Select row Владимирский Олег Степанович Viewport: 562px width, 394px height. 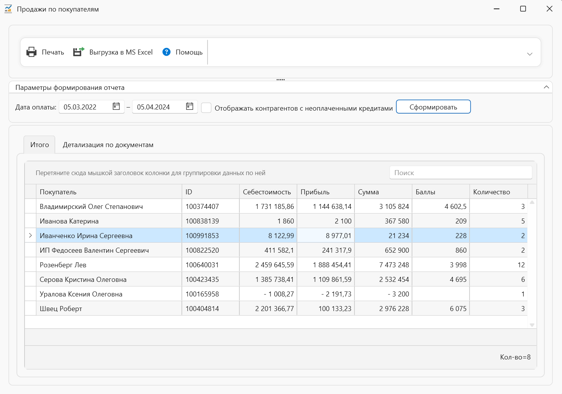(276, 206)
